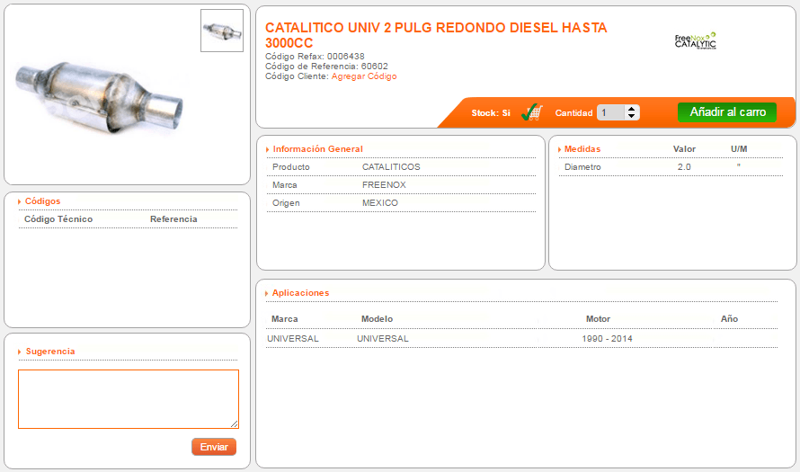Click the CATALITICOS product value
The width and height of the screenshot is (800, 472).
point(391,167)
